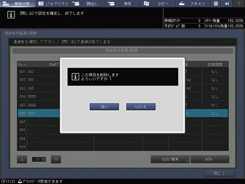The height and width of the screenshot is (184, 245).
Task: Open help with the question mark icon
Action: [x=239, y=3]
